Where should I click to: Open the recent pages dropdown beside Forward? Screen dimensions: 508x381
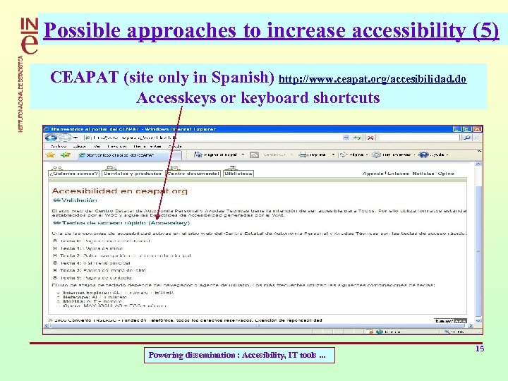(x=75, y=138)
